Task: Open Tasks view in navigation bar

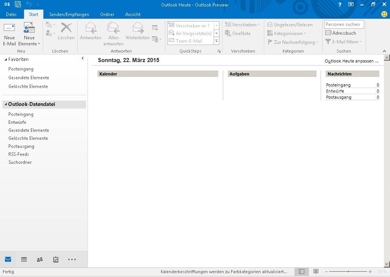Action: (56, 259)
